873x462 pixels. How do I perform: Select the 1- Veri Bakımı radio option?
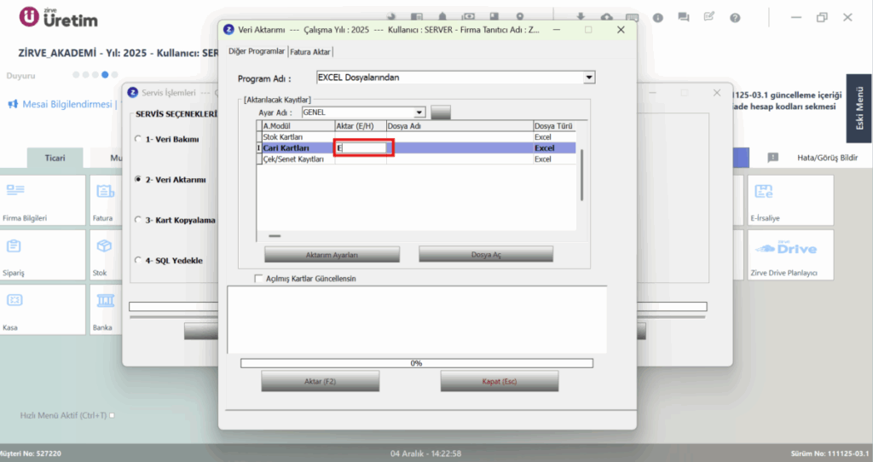[x=138, y=139]
